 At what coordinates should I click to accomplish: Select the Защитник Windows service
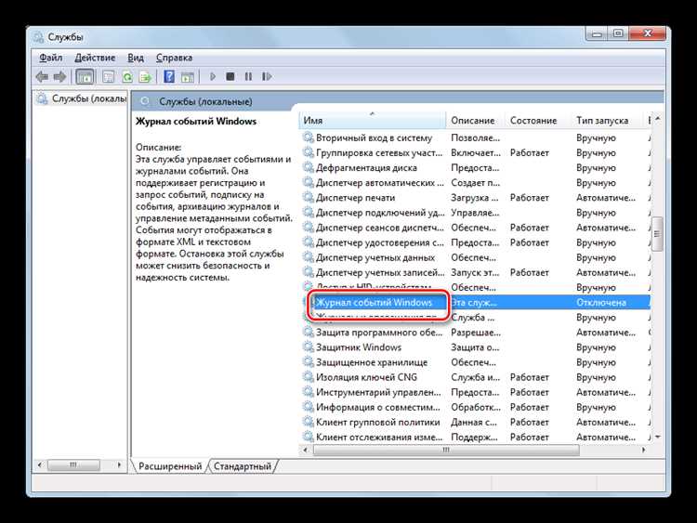click(475, 347)
